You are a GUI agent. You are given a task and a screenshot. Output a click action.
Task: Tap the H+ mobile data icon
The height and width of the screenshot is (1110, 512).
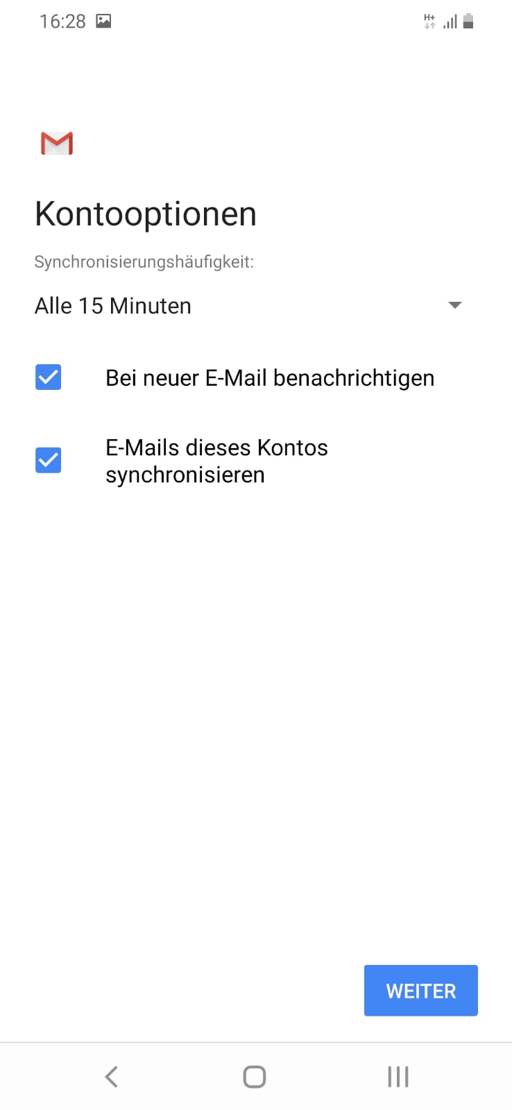click(429, 22)
